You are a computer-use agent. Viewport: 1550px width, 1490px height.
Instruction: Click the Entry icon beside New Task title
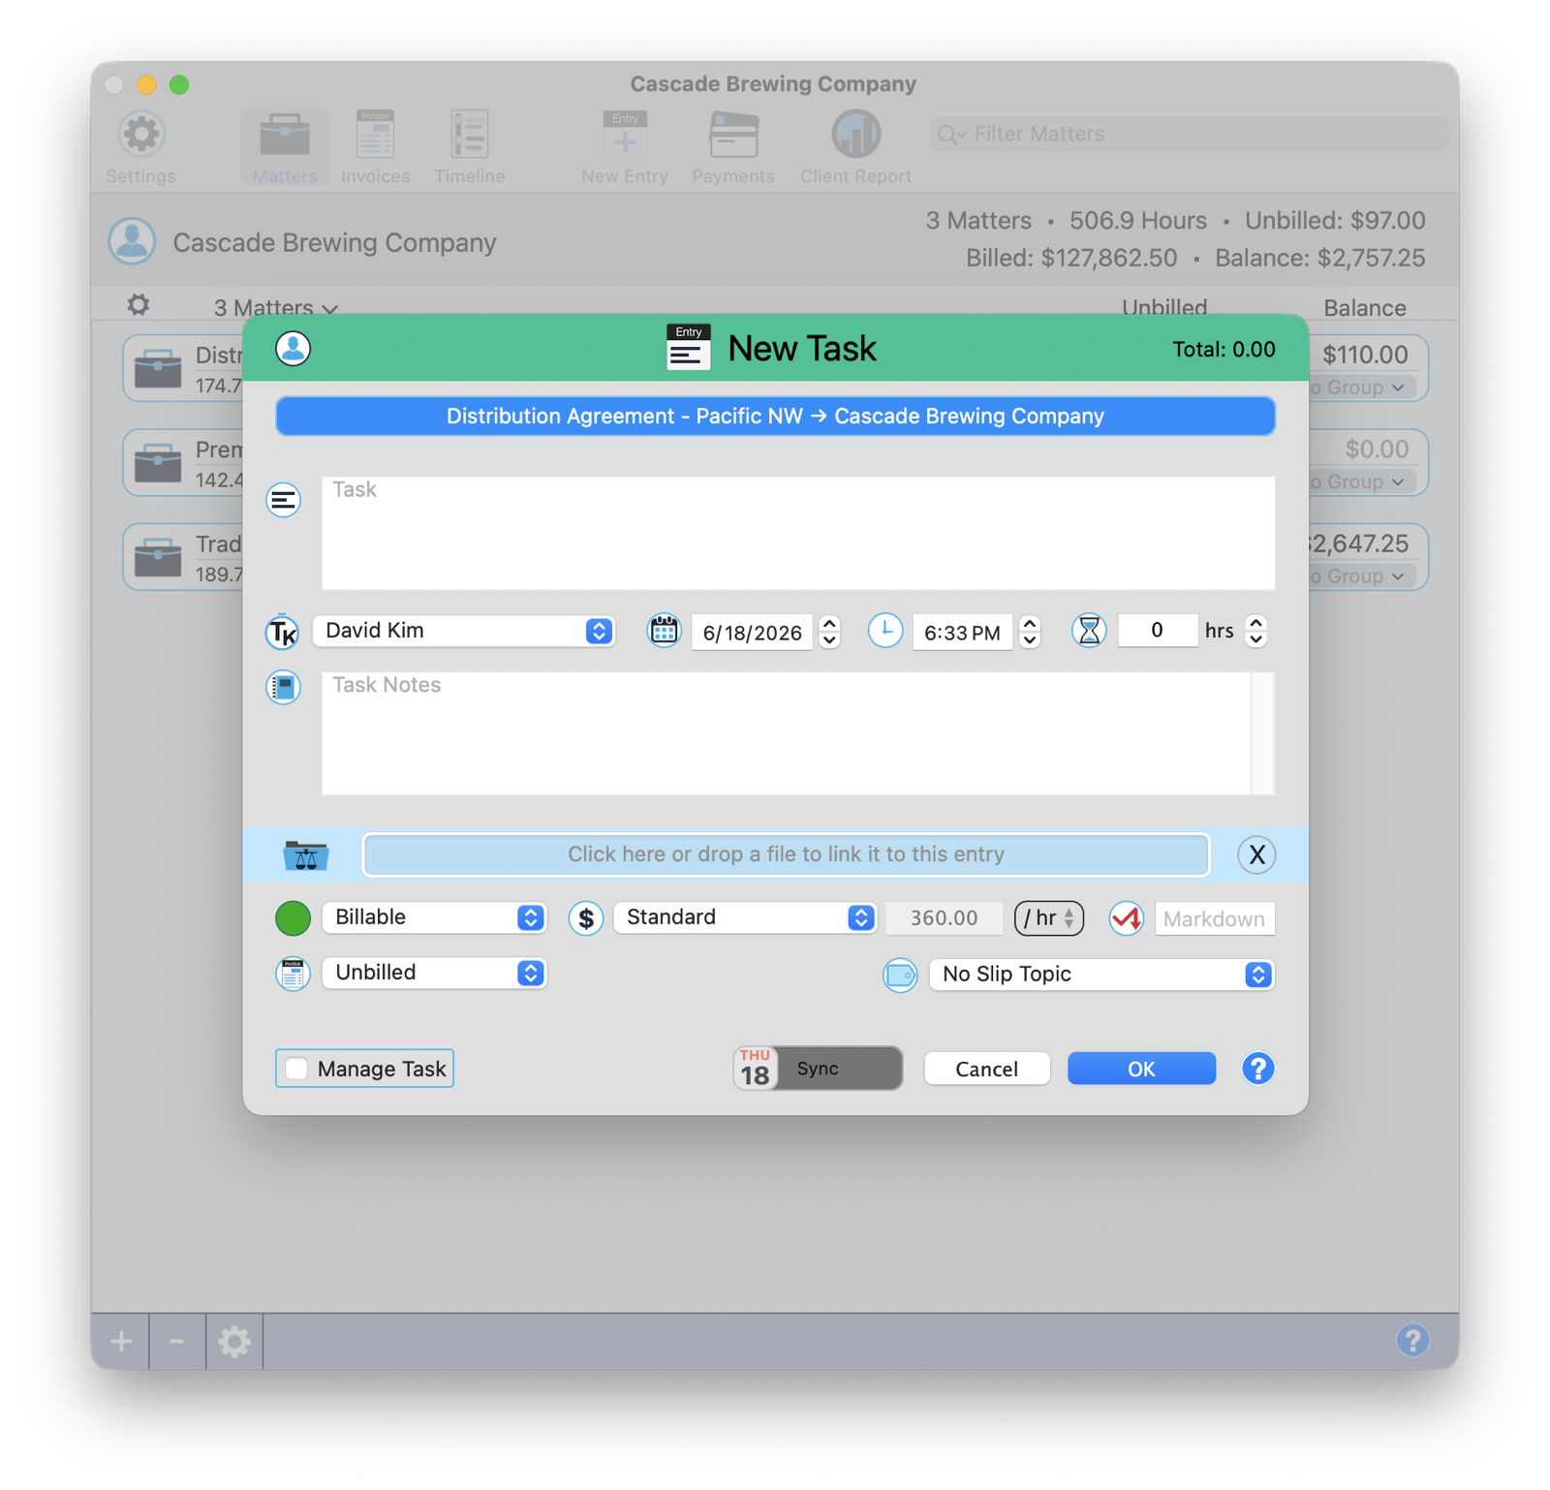click(x=689, y=347)
